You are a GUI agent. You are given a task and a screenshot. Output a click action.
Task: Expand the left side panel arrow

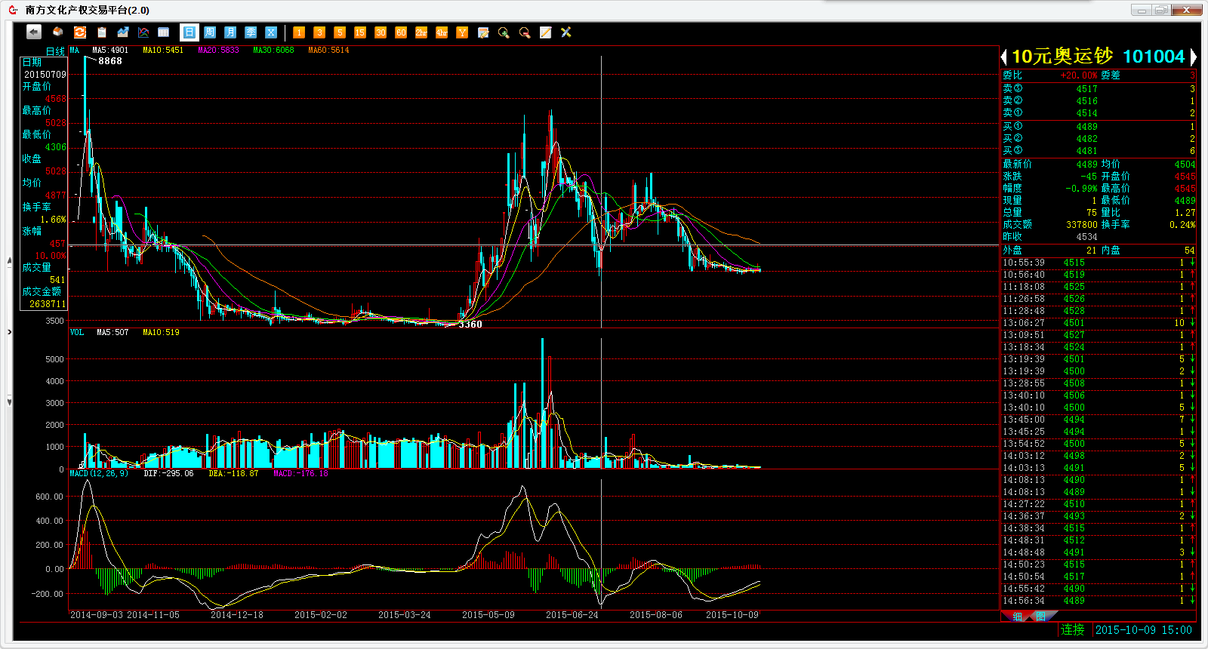9,331
